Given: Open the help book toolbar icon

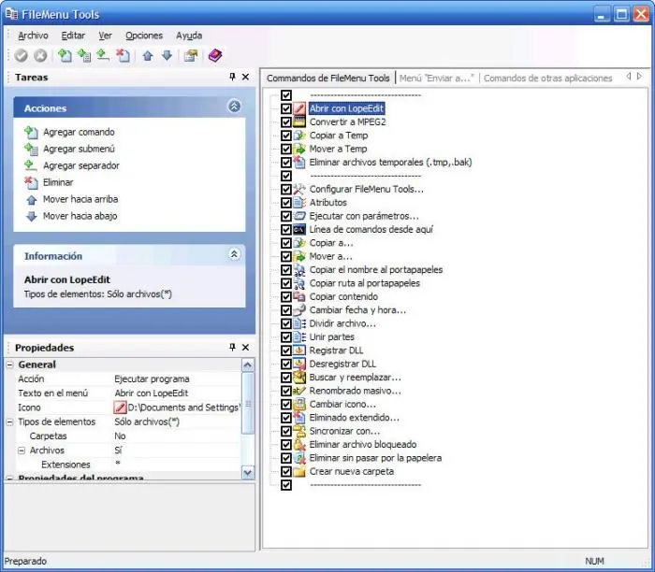Looking at the screenshot, I should pos(215,55).
